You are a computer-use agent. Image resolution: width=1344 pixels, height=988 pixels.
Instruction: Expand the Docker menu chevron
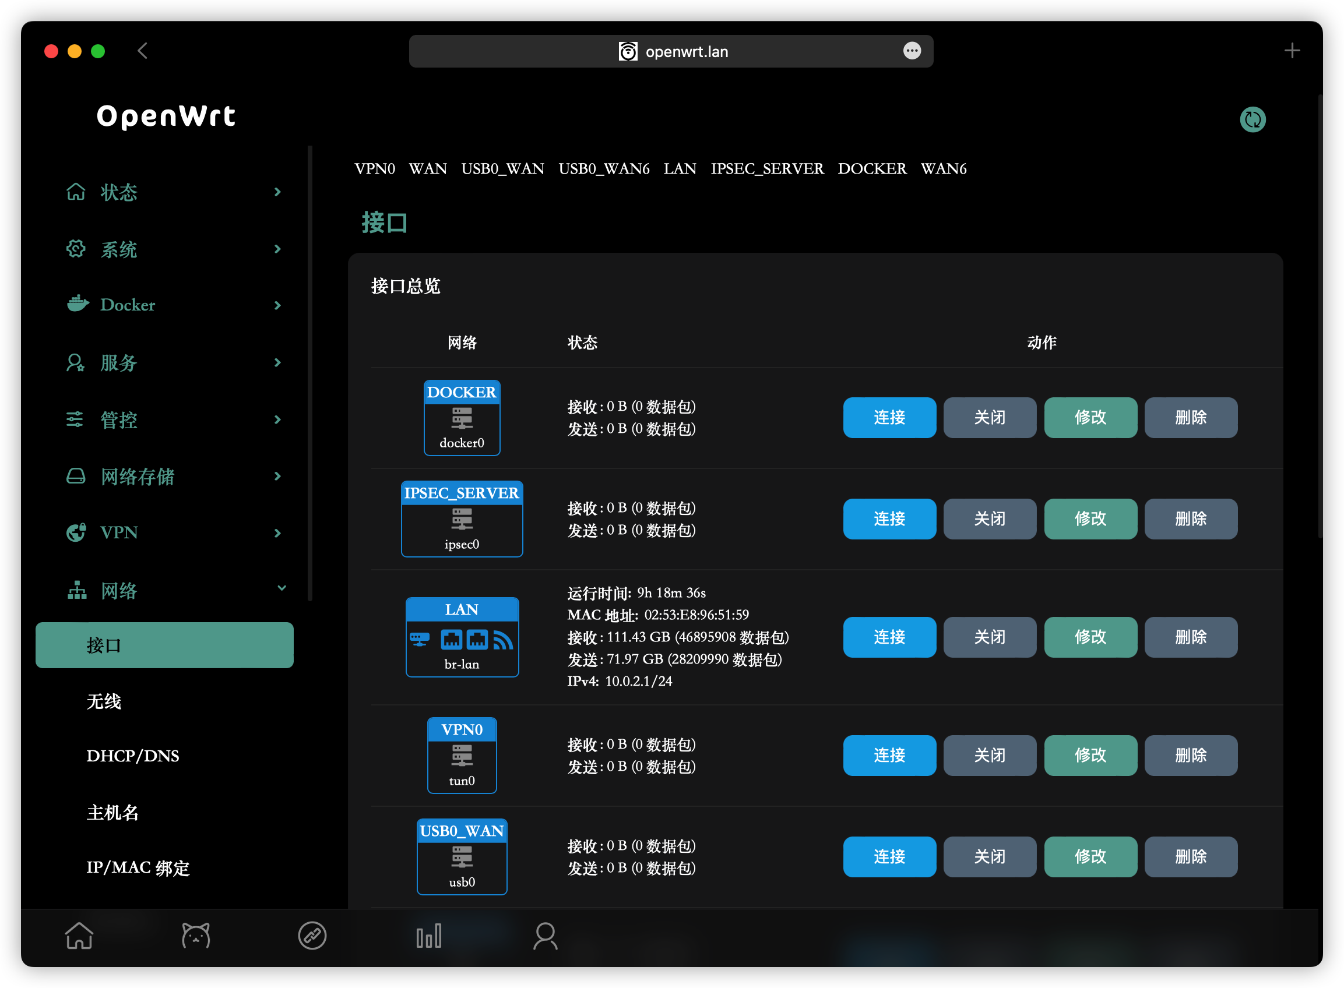coord(277,306)
